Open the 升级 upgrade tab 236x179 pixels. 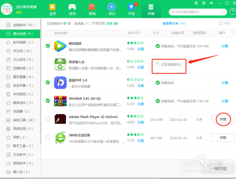point(131,9)
